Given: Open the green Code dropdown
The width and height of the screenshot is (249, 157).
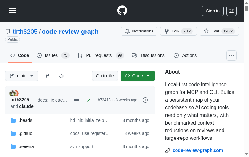Looking at the screenshot, I should (138, 76).
